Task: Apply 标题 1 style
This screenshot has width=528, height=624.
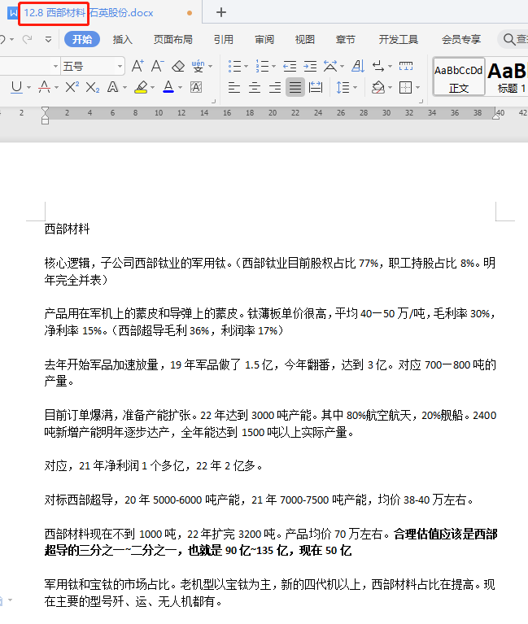Action: coord(508,76)
